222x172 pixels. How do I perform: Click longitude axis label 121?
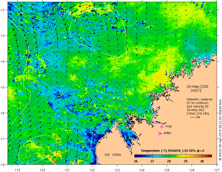[67, 170]
